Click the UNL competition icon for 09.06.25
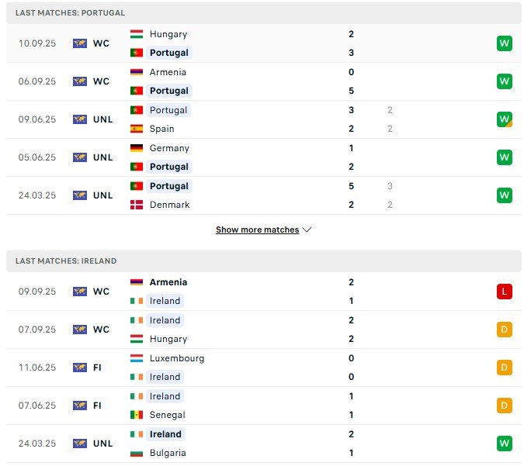 [x=80, y=119]
